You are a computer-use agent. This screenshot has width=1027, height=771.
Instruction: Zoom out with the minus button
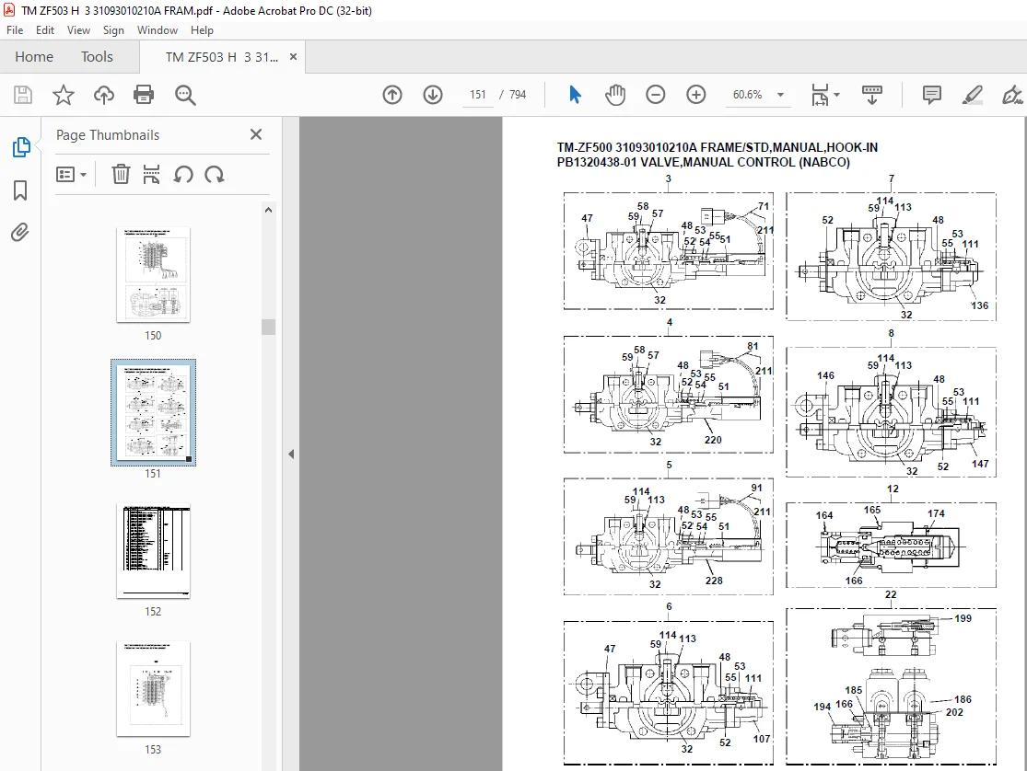(x=655, y=95)
